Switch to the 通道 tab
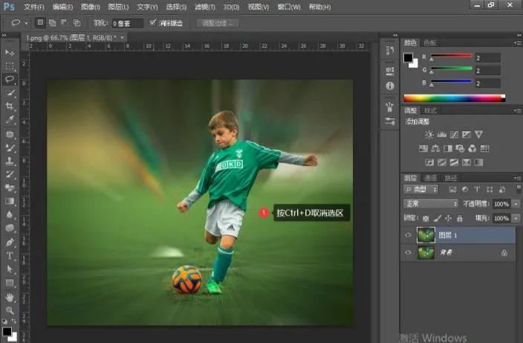523x343 pixels. click(x=430, y=178)
